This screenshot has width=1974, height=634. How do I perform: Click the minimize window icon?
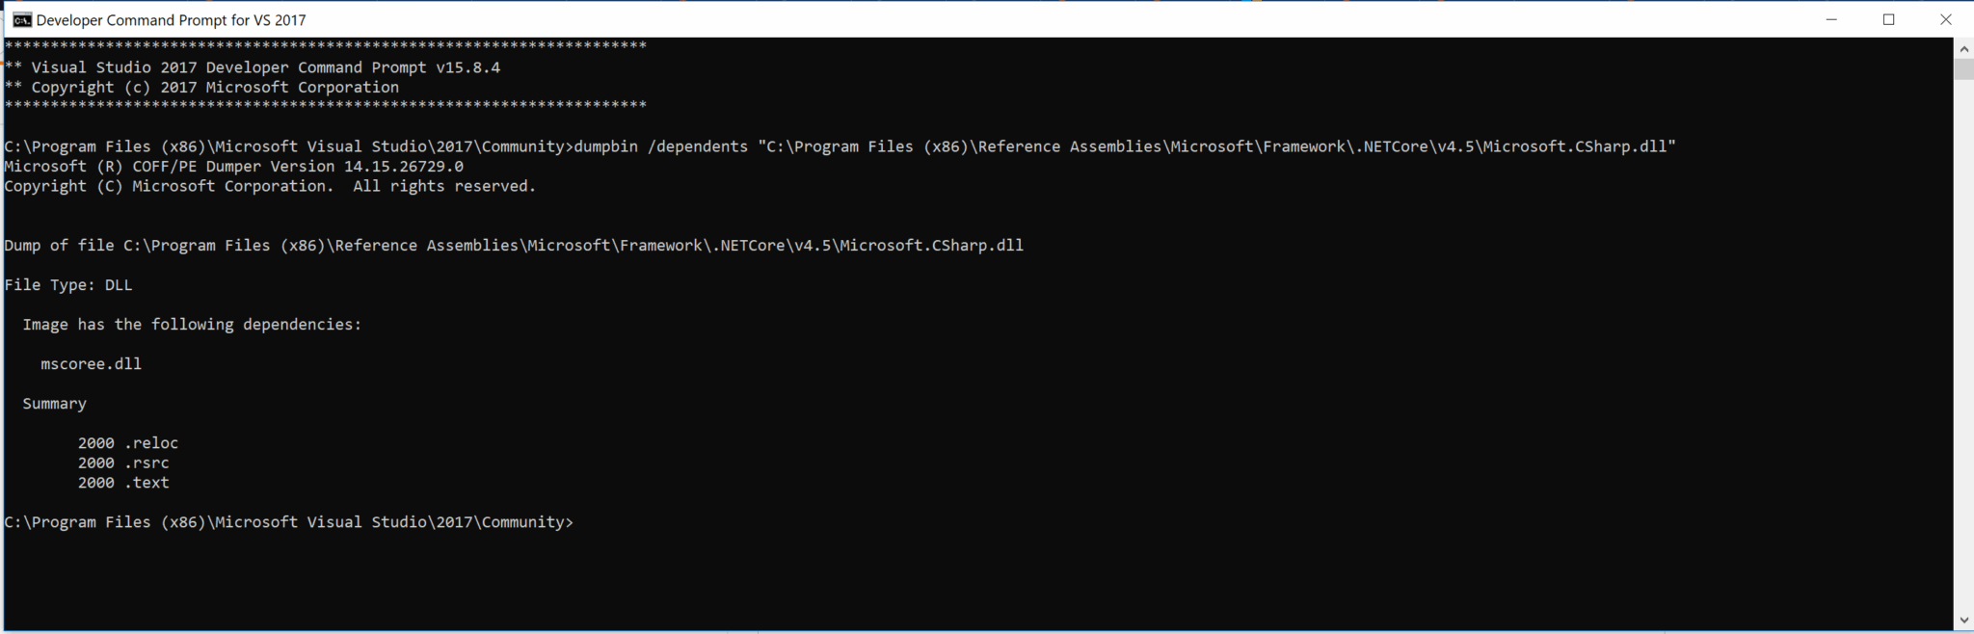[x=1830, y=19]
